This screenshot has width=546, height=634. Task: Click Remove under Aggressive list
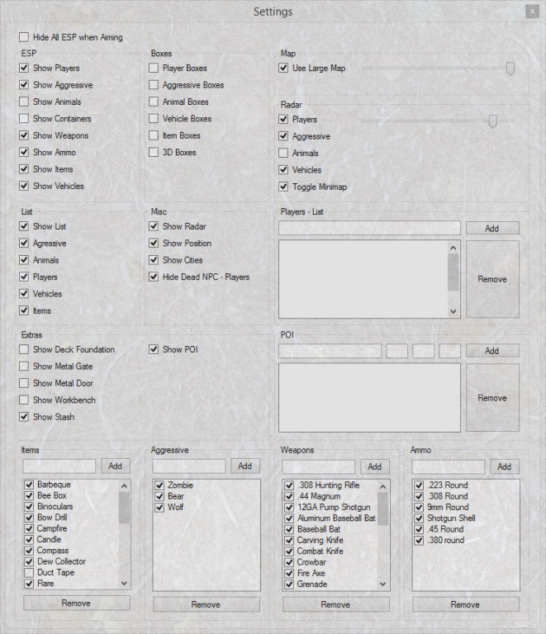[x=207, y=604]
